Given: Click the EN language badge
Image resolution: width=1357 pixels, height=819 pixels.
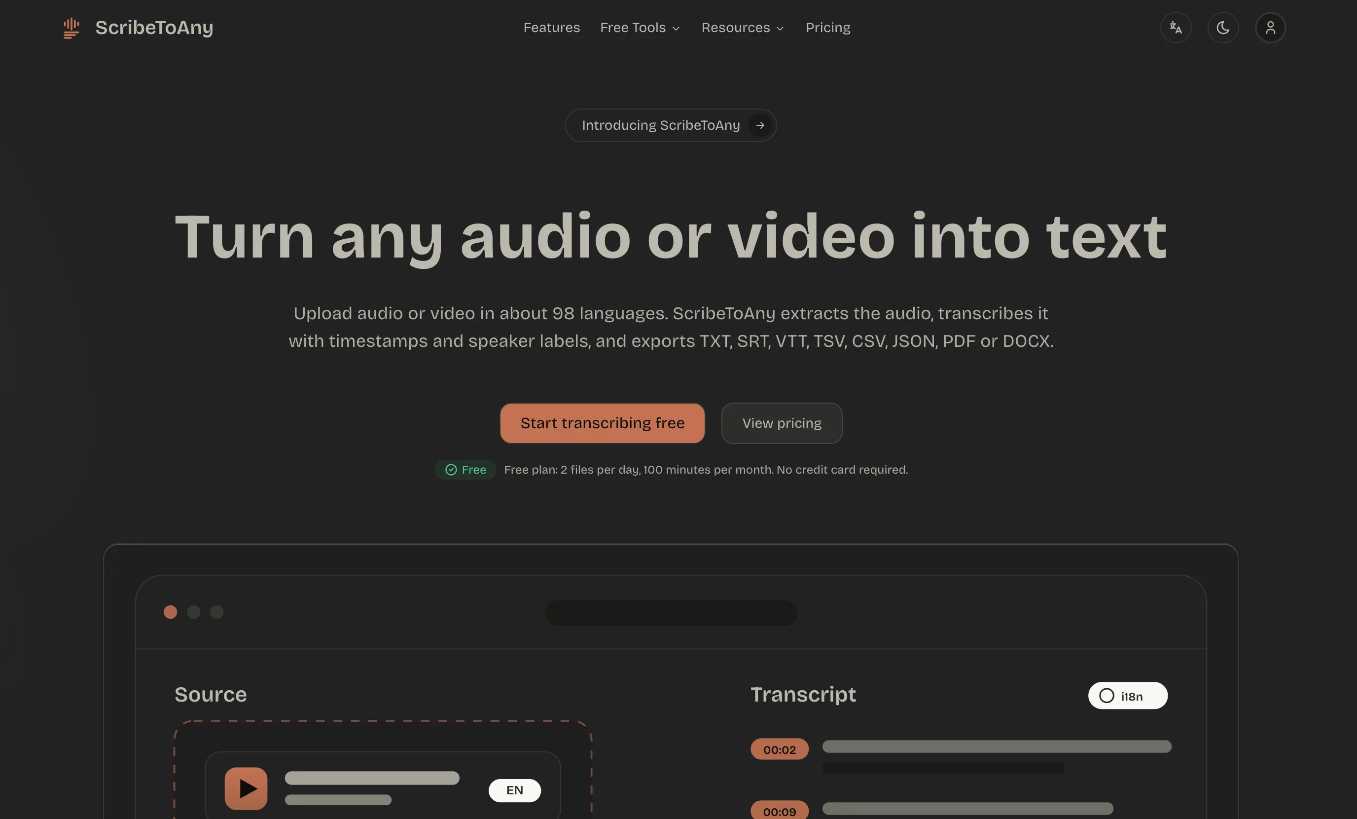Looking at the screenshot, I should coord(514,790).
